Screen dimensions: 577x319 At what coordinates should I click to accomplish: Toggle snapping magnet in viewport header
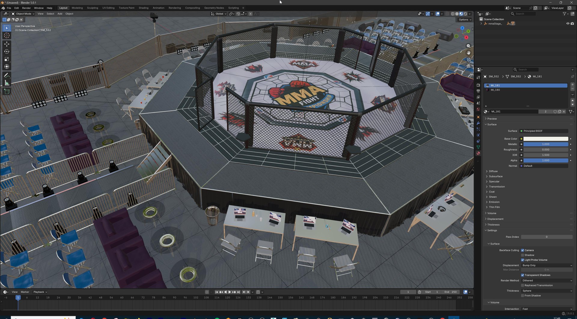[238, 14]
